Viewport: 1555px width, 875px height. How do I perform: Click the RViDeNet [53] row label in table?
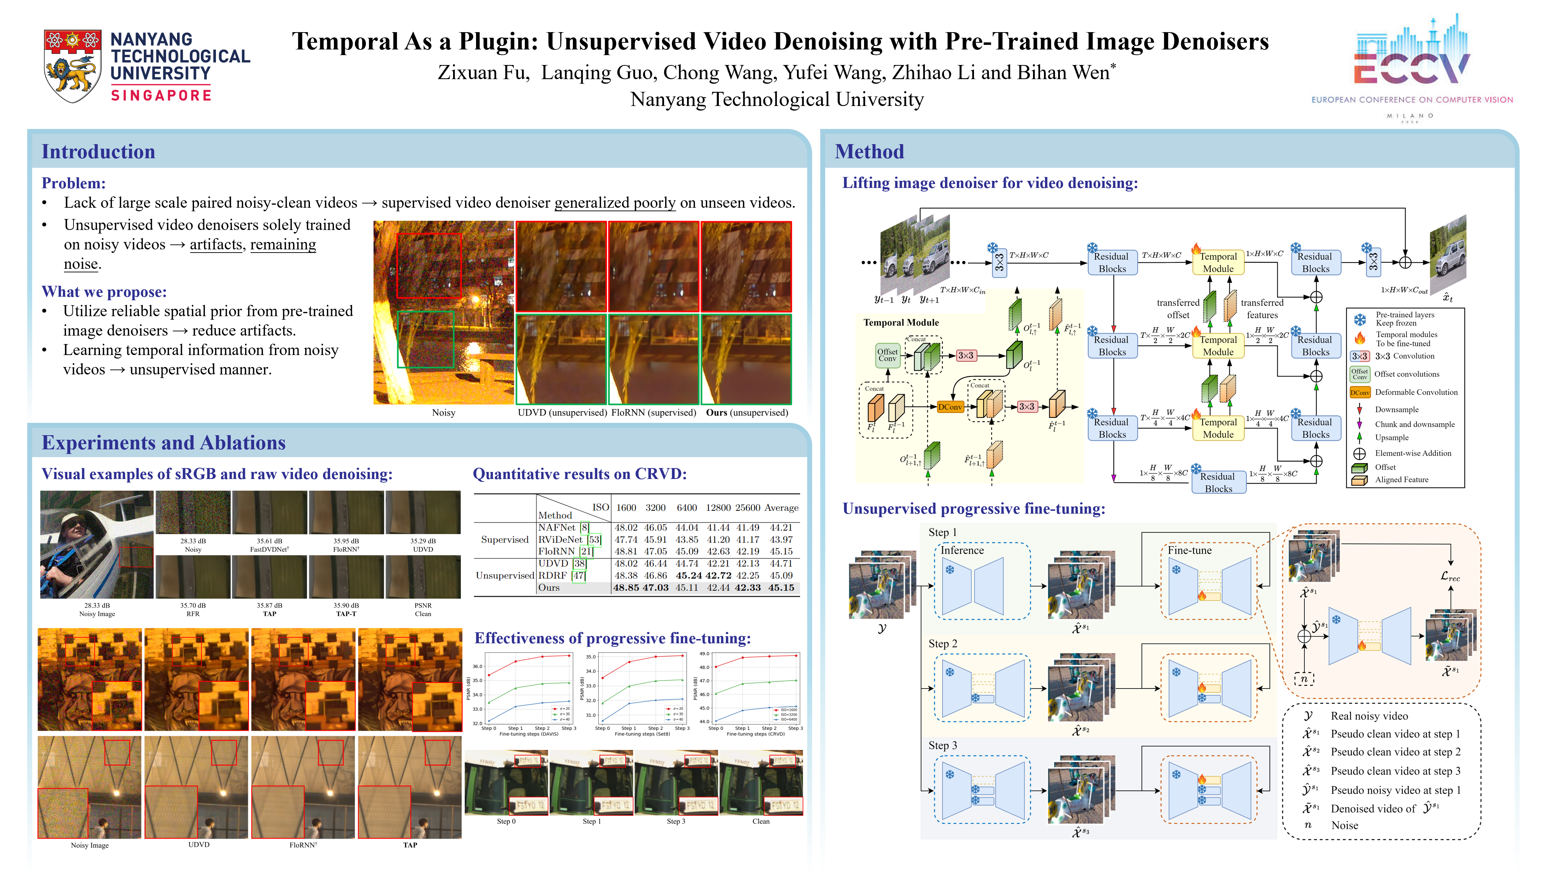pos(569,539)
